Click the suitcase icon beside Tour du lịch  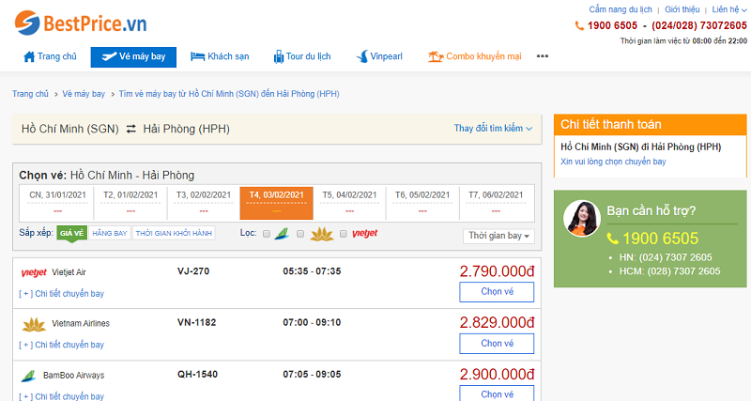pyautogui.click(x=278, y=57)
